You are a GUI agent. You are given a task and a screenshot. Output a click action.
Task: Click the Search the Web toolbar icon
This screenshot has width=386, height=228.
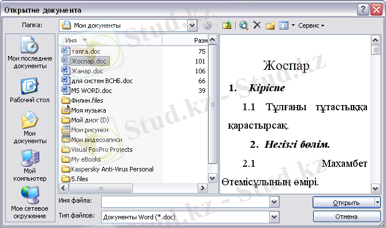pos(243,25)
